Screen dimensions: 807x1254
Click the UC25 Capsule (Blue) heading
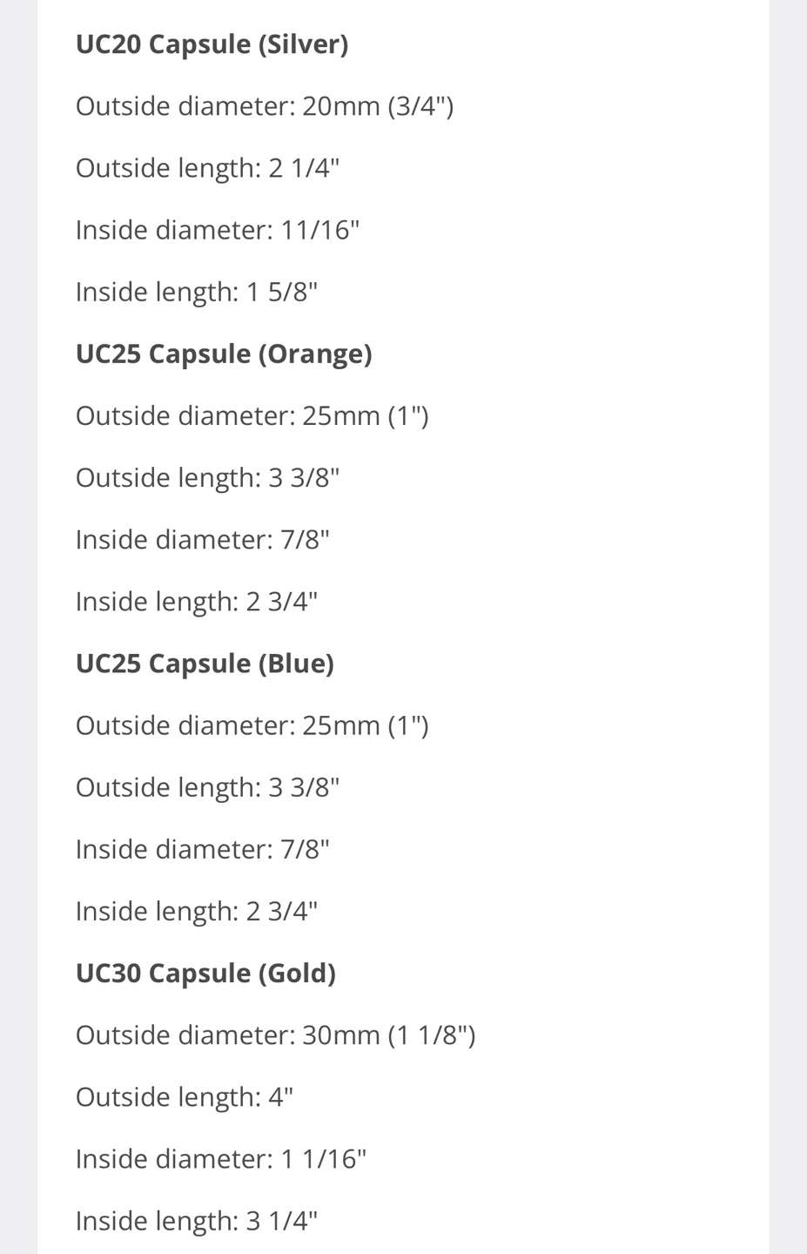pyautogui.click(x=205, y=664)
